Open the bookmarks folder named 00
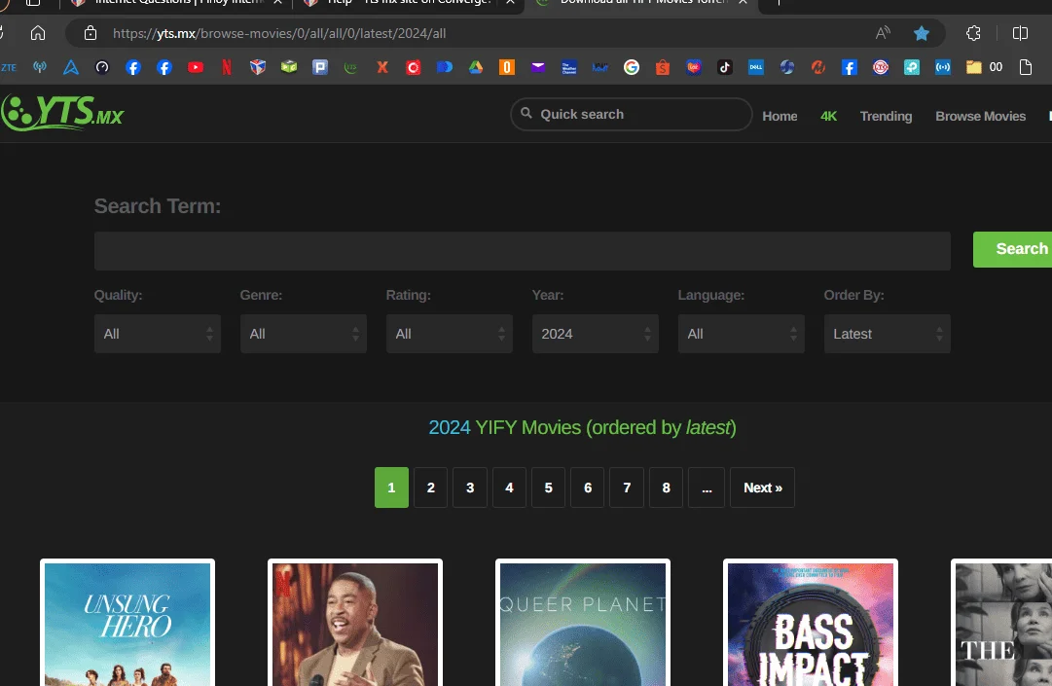This screenshot has height=686, width=1052. pos(984,67)
